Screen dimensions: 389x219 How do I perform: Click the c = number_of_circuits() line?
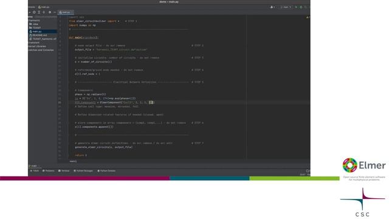point(93,62)
